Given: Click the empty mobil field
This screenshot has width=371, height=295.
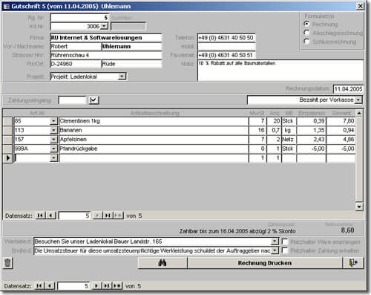Looking at the screenshot, I should click(x=226, y=46).
